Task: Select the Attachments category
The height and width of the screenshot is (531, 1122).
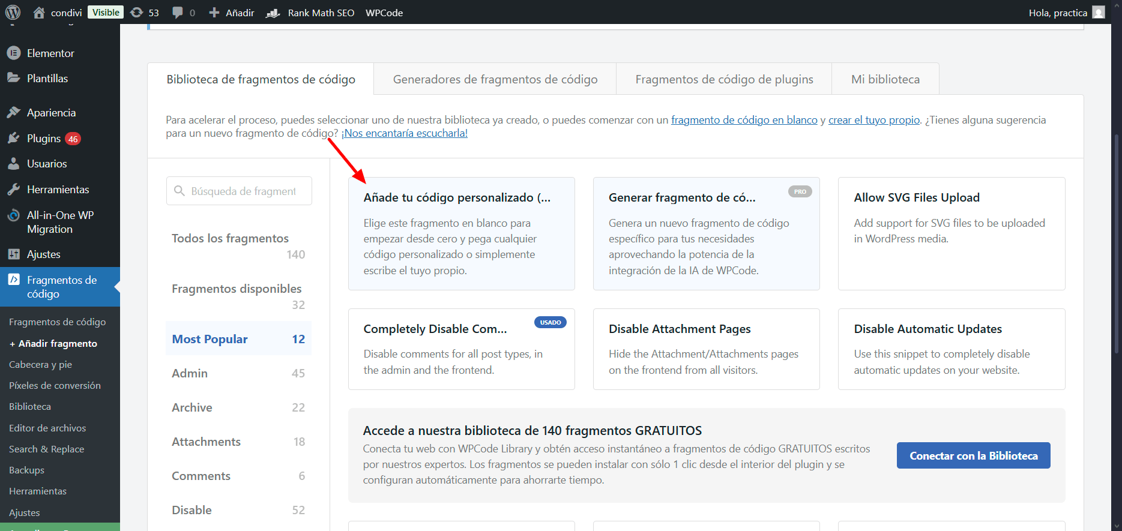Action: 238,442
